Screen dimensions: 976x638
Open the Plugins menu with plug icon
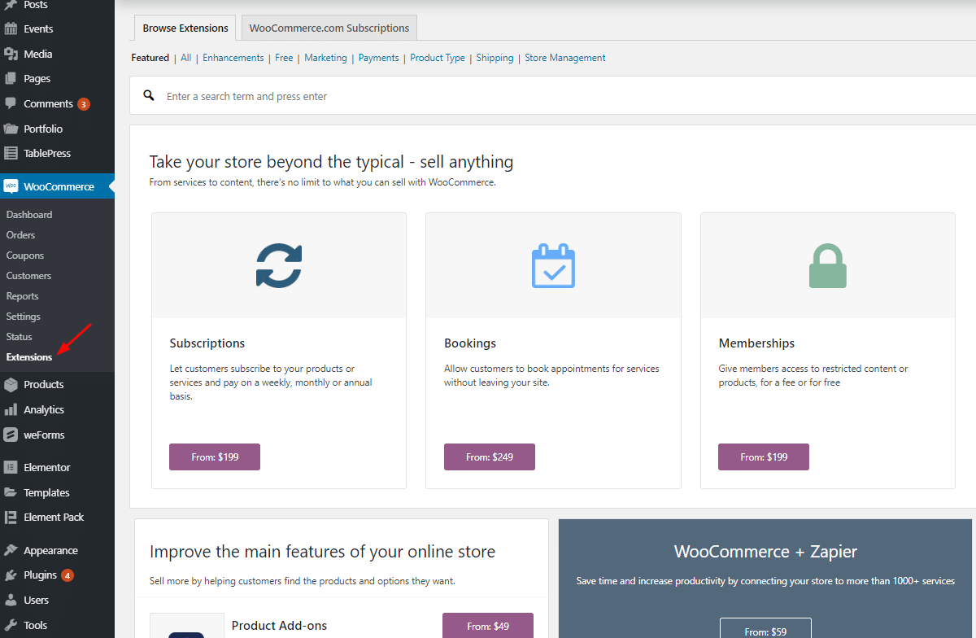(x=11, y=575)
